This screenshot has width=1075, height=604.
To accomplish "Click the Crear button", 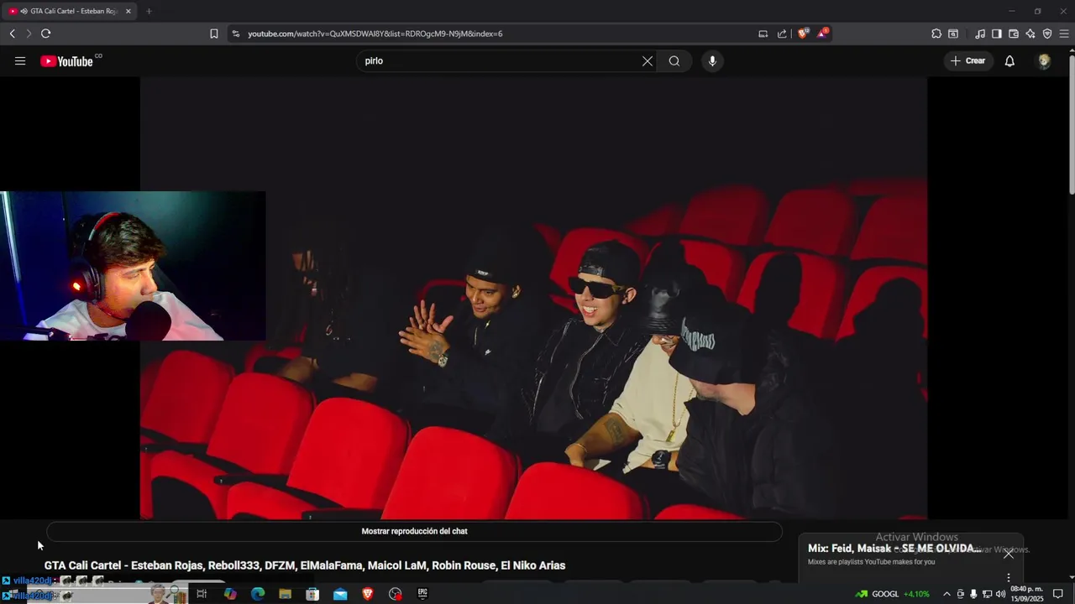I will [968, 61].
